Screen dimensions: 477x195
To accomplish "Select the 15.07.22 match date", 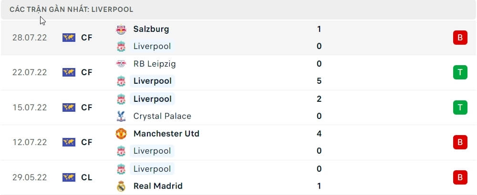I will pyautogui.click(x=30, y=107).
